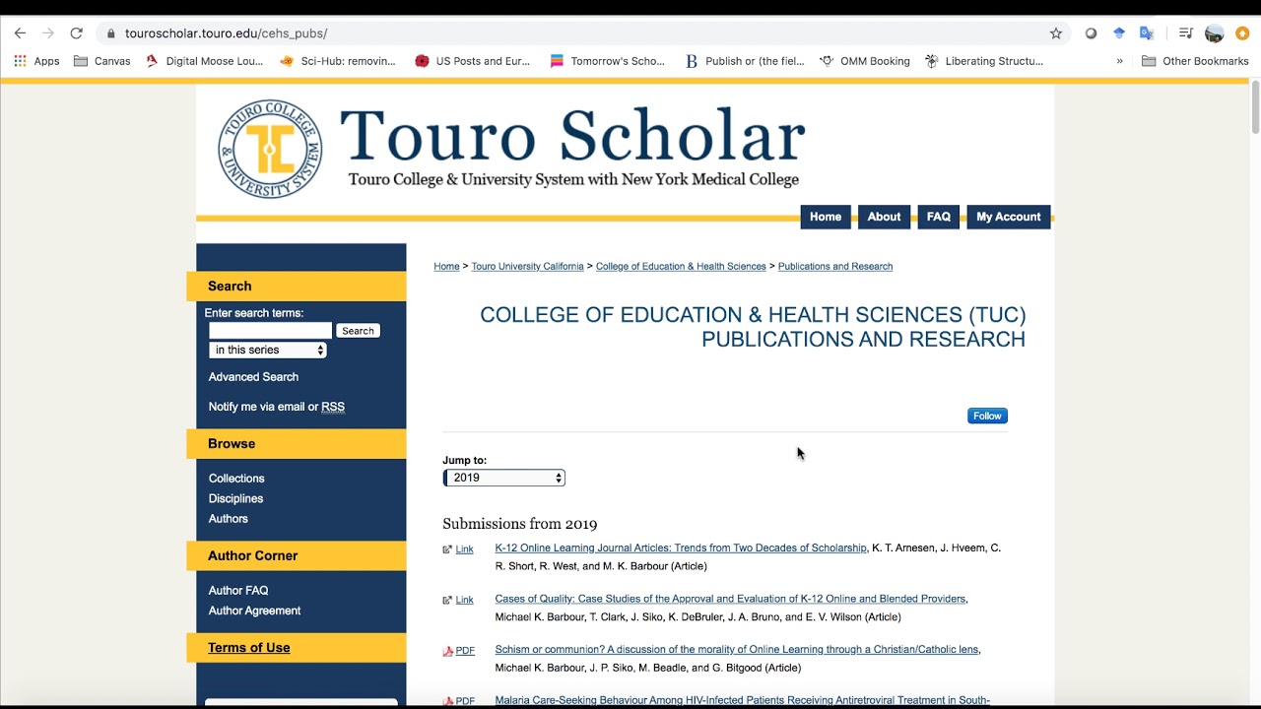Open the Home navigation tab
The width and height of the screenshot is (1261, 709).
click(826, 217)
